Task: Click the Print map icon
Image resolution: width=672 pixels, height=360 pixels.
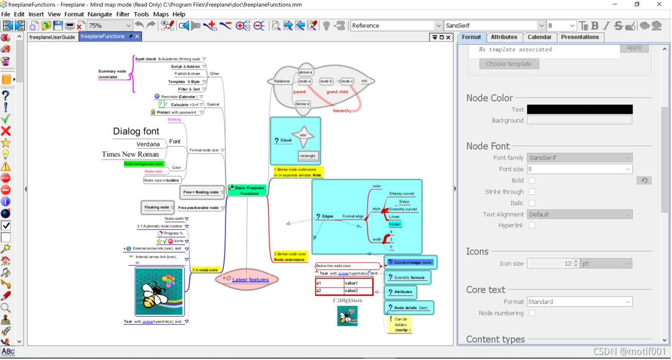Action: [x=70, y=26]
